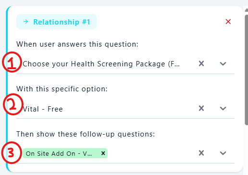Click the red circled number 3 marker
The image size is (248, 175).
tap(12, 152)
